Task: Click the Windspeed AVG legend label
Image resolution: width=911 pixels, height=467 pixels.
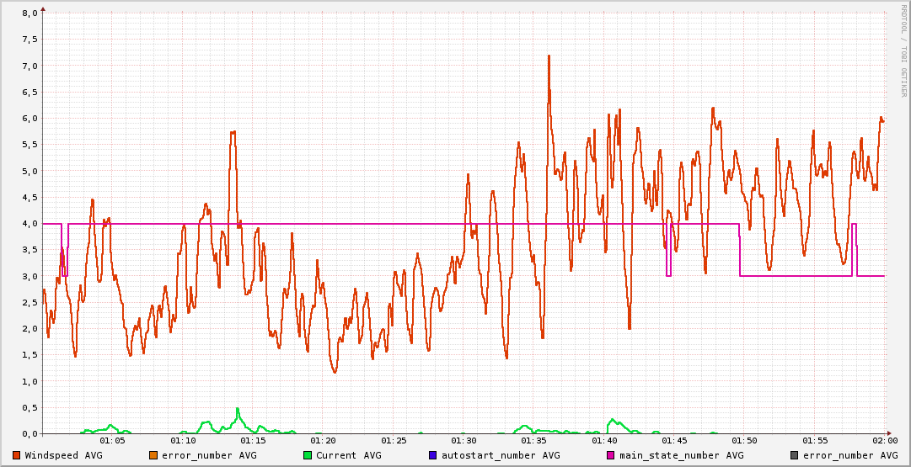Action: pos(63,455)
